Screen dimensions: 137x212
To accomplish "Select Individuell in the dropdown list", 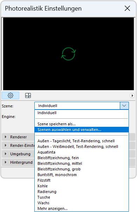I will point(82,113).
